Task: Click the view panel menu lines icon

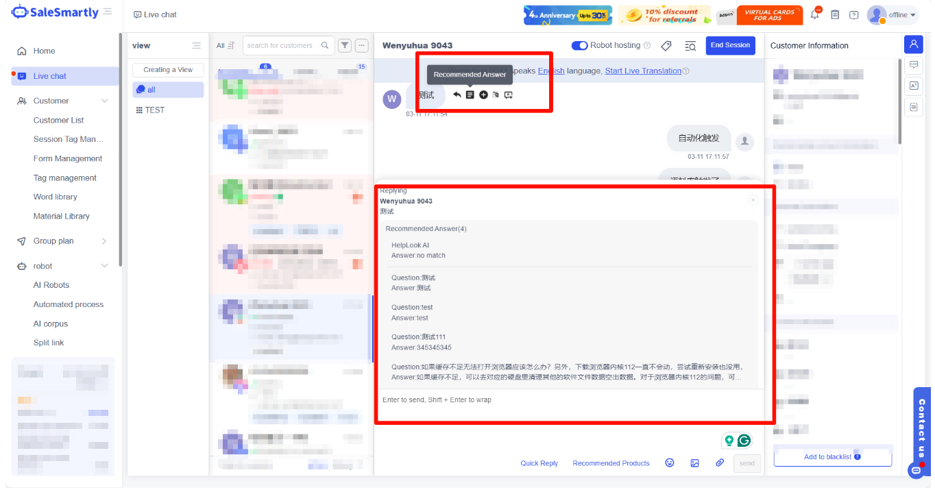Action: pyautogui.click(x=197, y=46)
